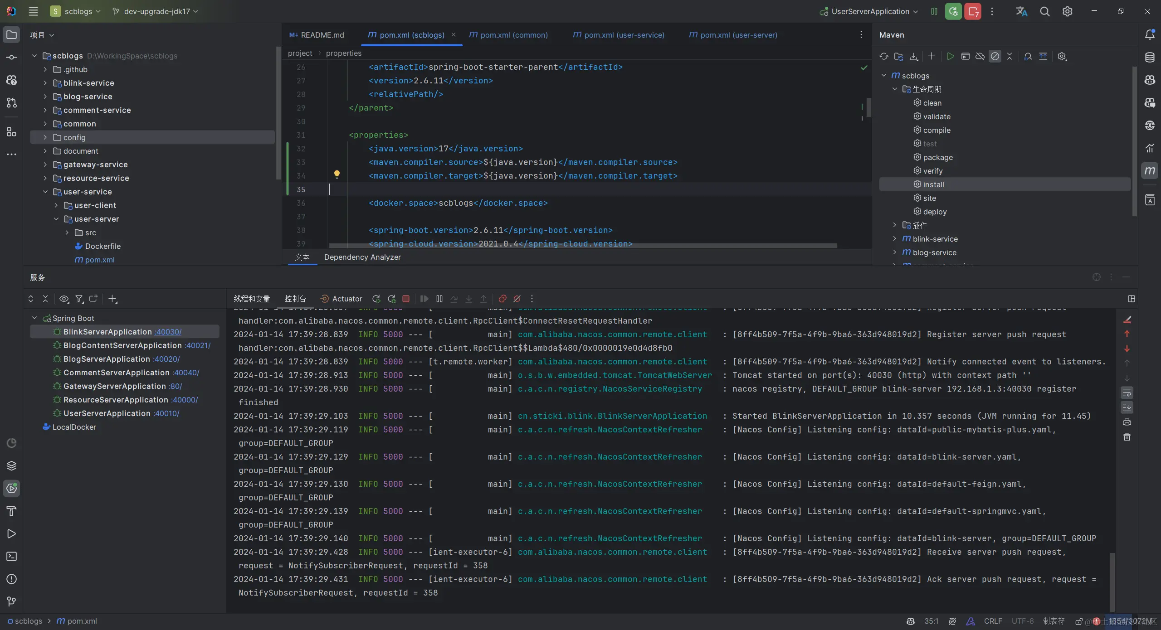Toggle Maven offline mode
This screenshot has width=1161, height=630.
pos(980,56)
